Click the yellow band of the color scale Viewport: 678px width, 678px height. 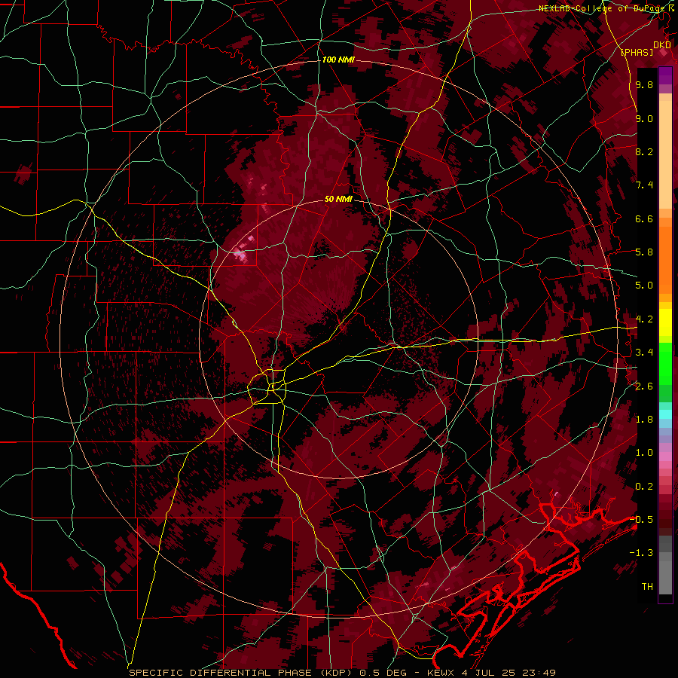coord(665,322)
